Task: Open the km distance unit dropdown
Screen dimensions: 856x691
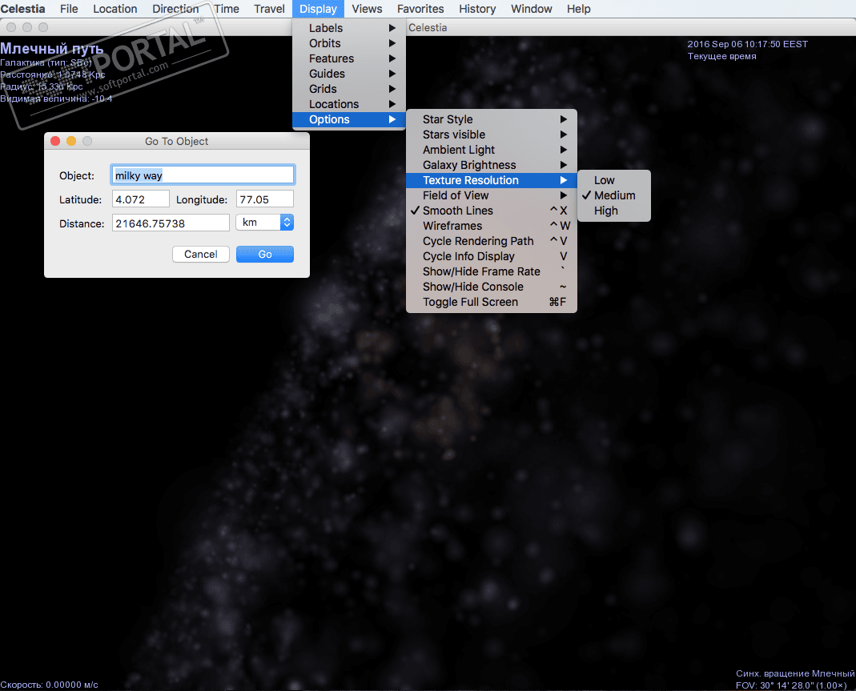Action: [265, 223]
